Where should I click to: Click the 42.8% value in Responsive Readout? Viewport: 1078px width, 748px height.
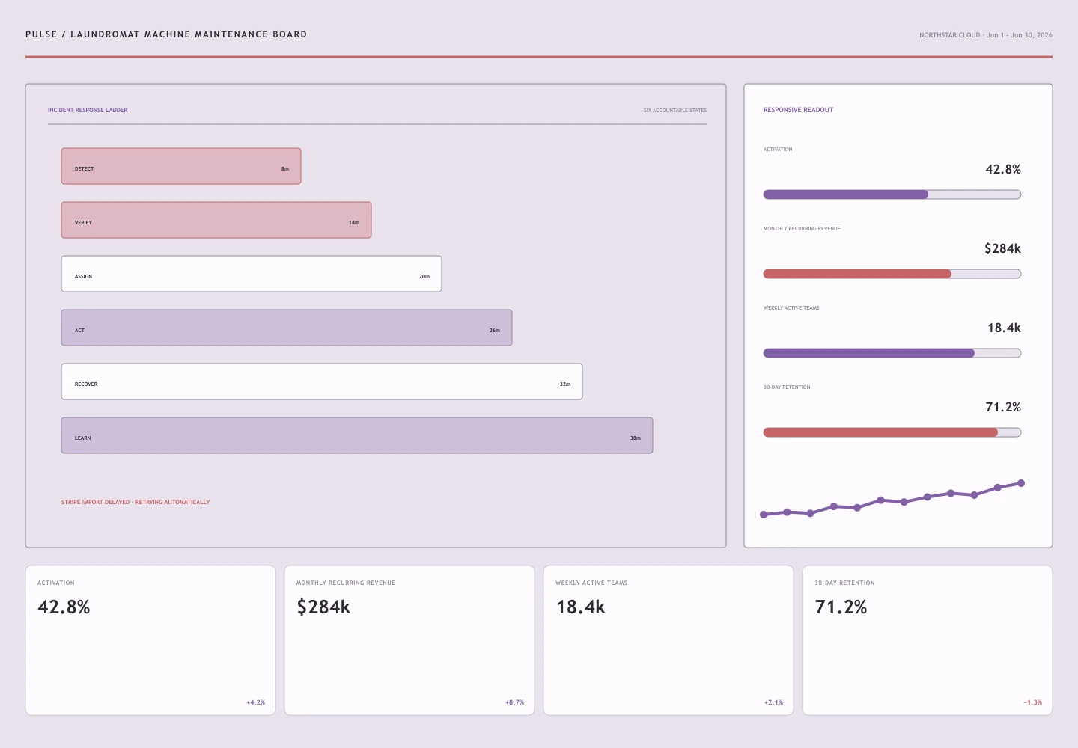coord(1003,169)
